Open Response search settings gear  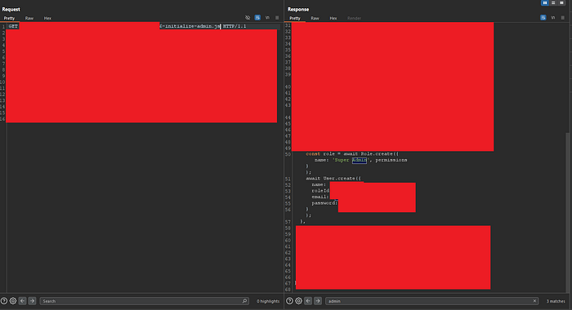pos(299,301)
